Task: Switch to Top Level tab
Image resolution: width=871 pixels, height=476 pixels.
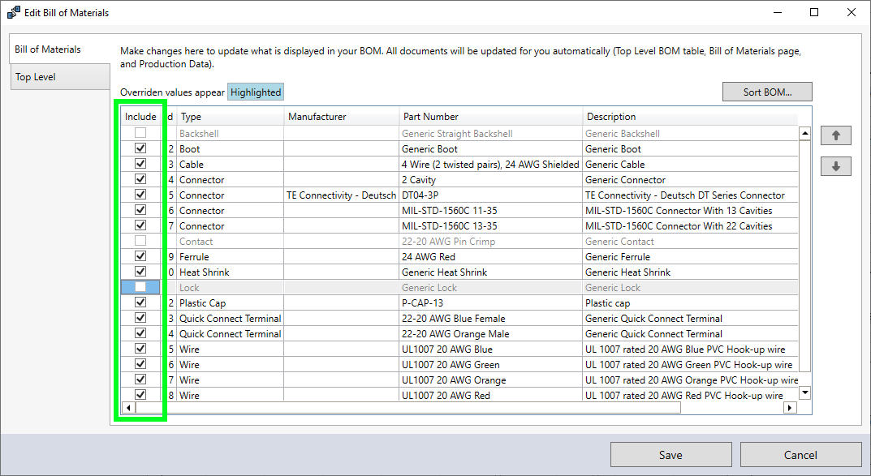Action: click(x=60, y=77)
